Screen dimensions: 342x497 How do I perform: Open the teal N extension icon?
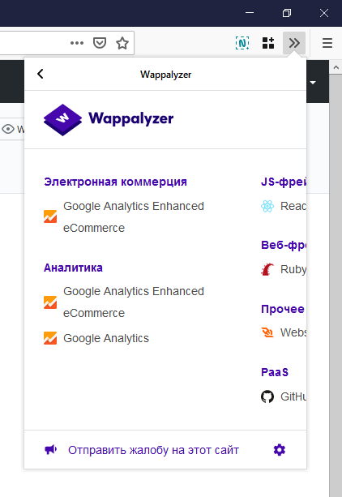pyautogui.click(x=242, y=43)
